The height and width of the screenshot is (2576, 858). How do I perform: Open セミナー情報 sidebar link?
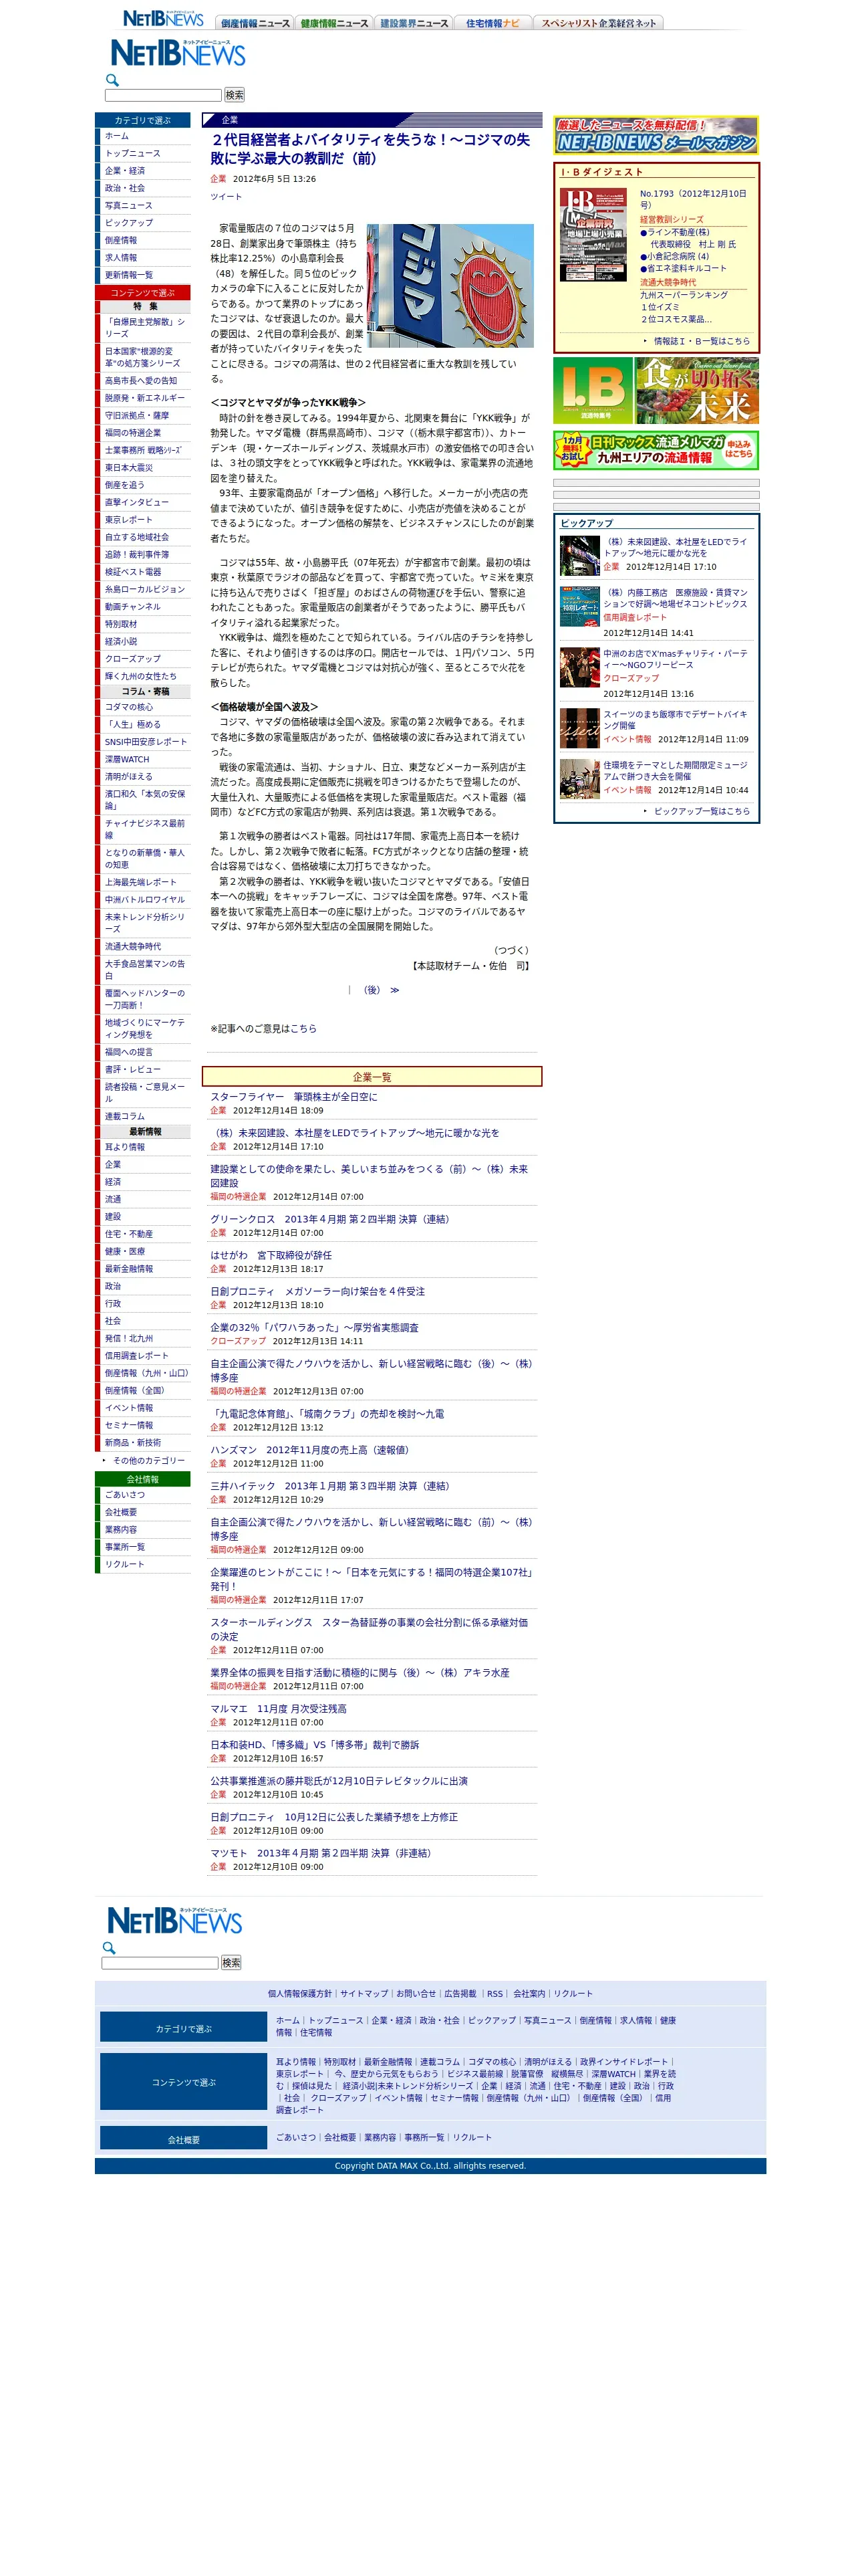(x=129, y=1425)
